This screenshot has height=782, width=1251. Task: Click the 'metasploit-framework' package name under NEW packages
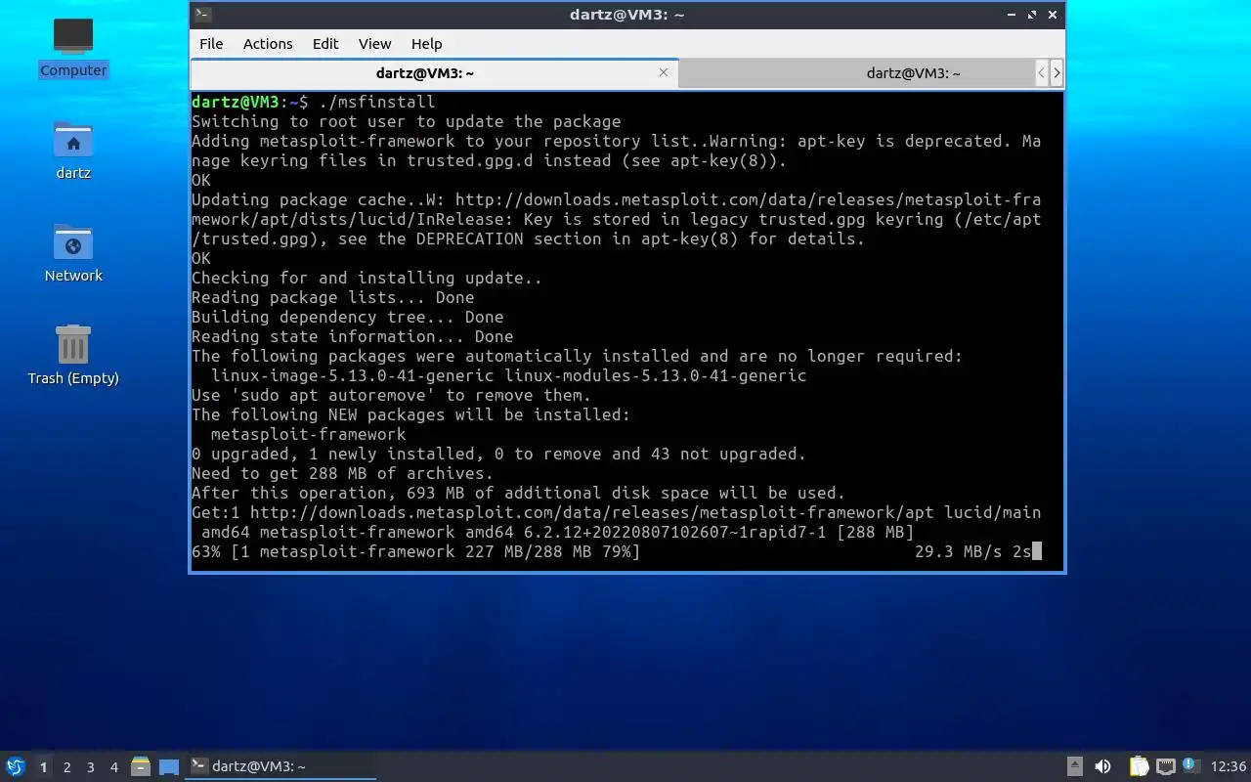tap(309, 434)
